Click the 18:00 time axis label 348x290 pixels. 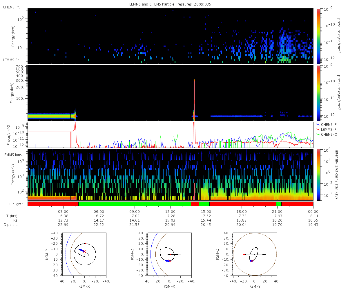[242, 211]
